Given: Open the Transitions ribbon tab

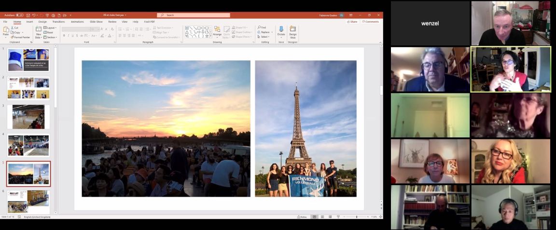Looking at the screenshot, I should pyautogui.click(x=58, y=22).
